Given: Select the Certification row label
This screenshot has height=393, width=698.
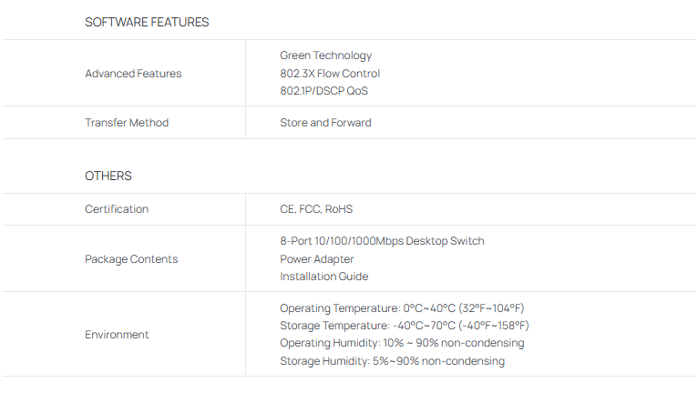Looking at the screenshot, I should coord(117,209).
